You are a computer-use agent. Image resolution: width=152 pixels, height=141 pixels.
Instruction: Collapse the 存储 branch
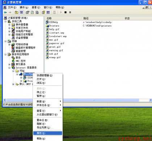pos(5,41)
